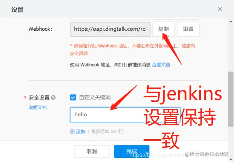This screenshot has width=234, height=162.
Task: Reset the Webhook using 重置 button
Action: pos(188,29)
